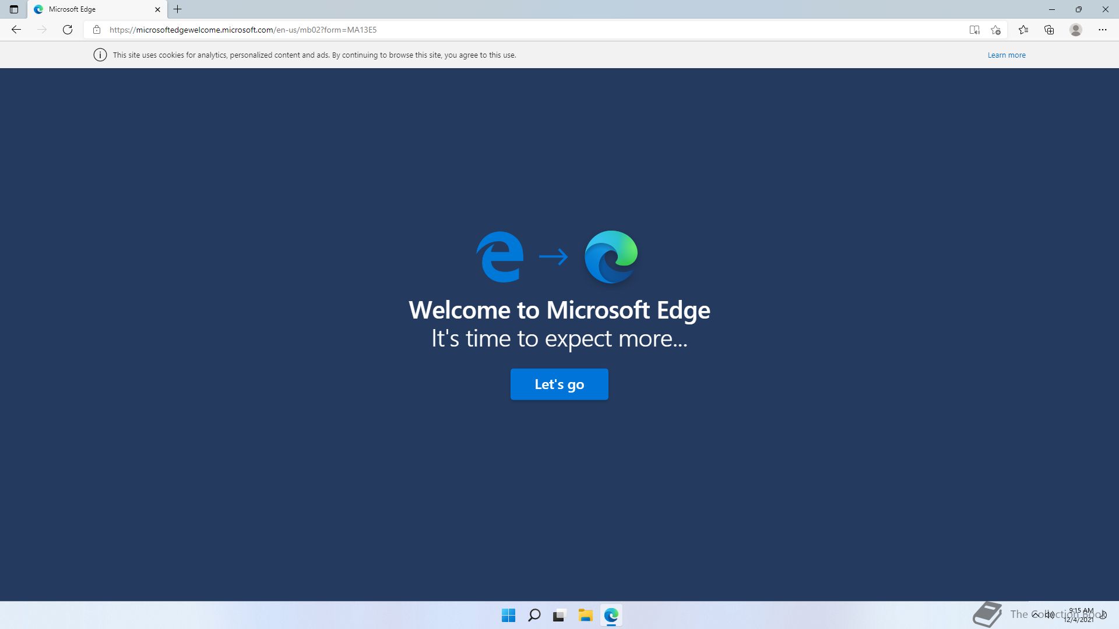
Task: Open Windows Start menu
Action: coord(508,615)
